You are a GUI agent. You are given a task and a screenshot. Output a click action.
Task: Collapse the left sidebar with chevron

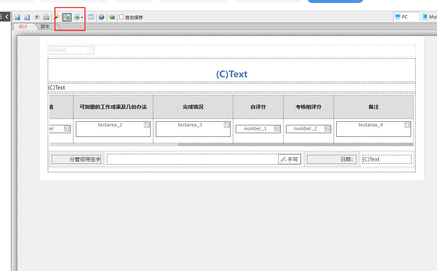coord(7,17)
